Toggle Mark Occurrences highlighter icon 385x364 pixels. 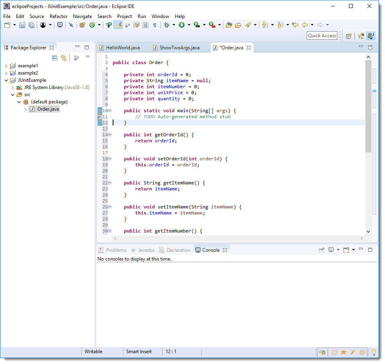click(118, 25)
